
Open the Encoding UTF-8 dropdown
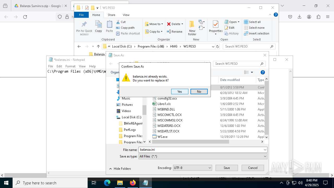[192, 168]
